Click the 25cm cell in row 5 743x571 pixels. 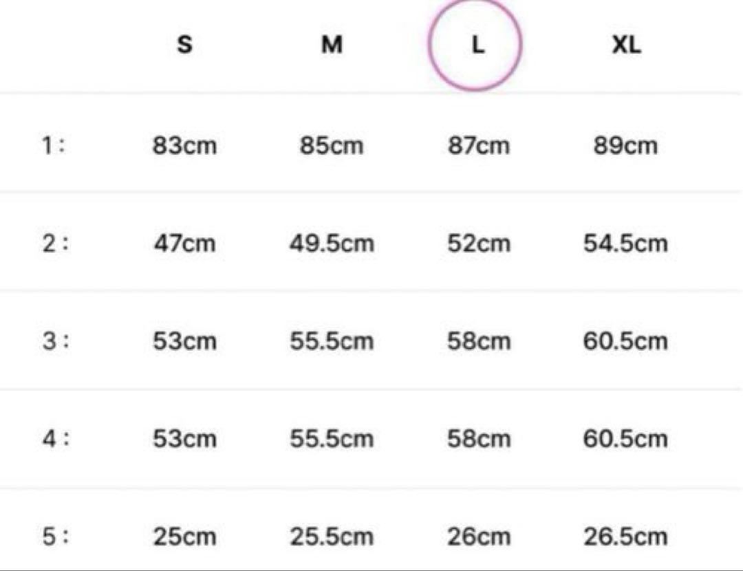coord(185,537)
